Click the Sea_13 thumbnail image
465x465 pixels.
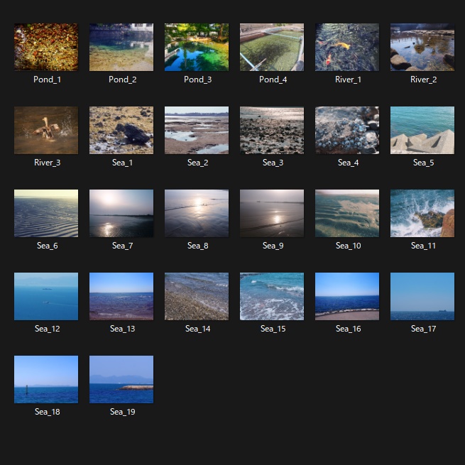point(121,296)
